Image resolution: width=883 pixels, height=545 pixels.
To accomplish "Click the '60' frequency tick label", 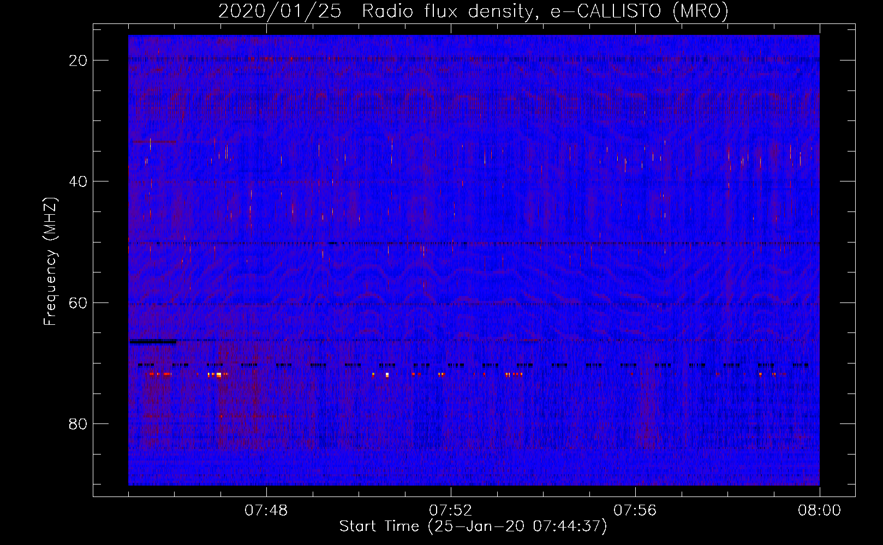I will 79,302.
